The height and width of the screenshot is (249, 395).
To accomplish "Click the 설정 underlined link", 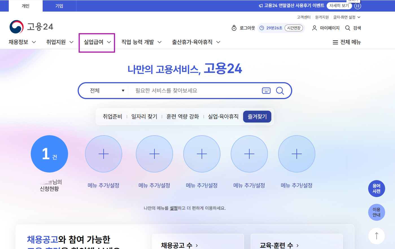I will [174, 208].
